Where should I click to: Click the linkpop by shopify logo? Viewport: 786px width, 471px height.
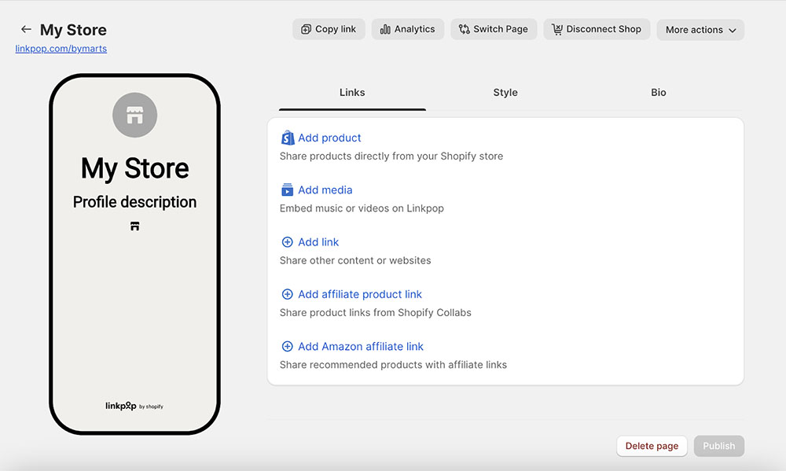tap(134, 406)
